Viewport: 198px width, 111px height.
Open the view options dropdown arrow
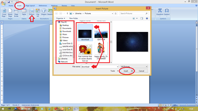[x=137, y=18]
